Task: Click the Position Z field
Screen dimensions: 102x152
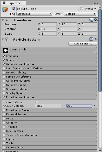Action: click(89, 24)
